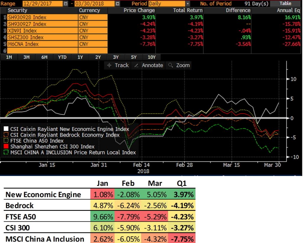
Task: Click the start date field 12/29/2017
Action: [43, 4]
